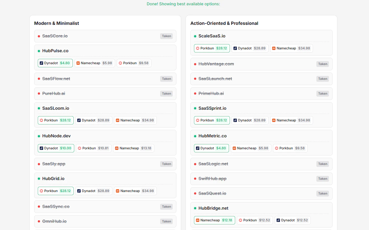This screenshot has width=369, height=230.
Task: Click Porkbun icon in HubMetric.co row
Action: click(x=277, y=148)
